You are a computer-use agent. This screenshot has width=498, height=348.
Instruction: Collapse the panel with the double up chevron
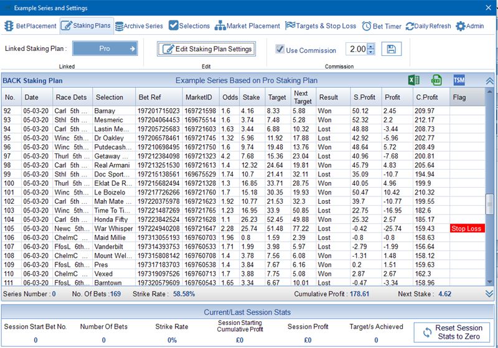pos(489,81)
